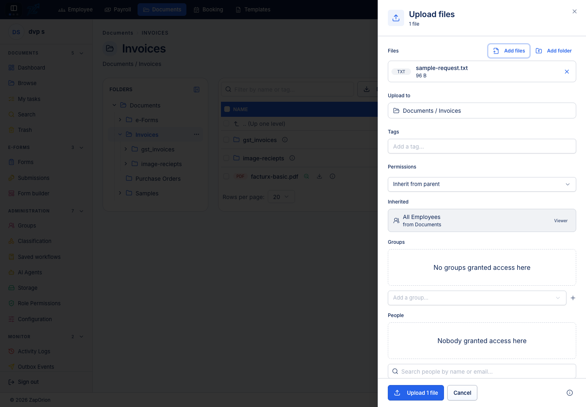Click the Upload 1 file button
The height and width of the screenshot is (407, 586).
tap(416, 393)
